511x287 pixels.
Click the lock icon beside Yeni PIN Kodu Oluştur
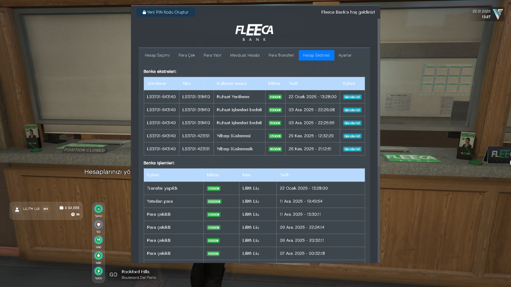coord(144,12)
